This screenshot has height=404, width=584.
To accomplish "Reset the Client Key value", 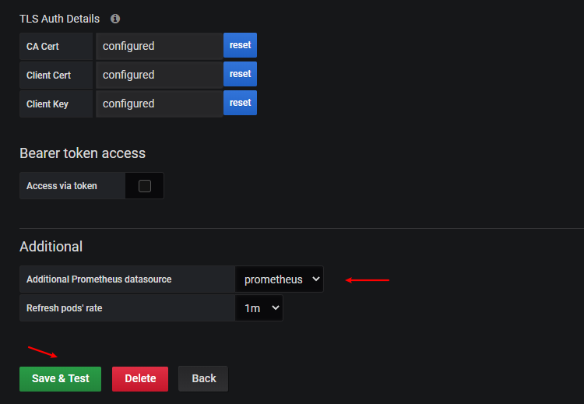I will click(x=240, y=103).
